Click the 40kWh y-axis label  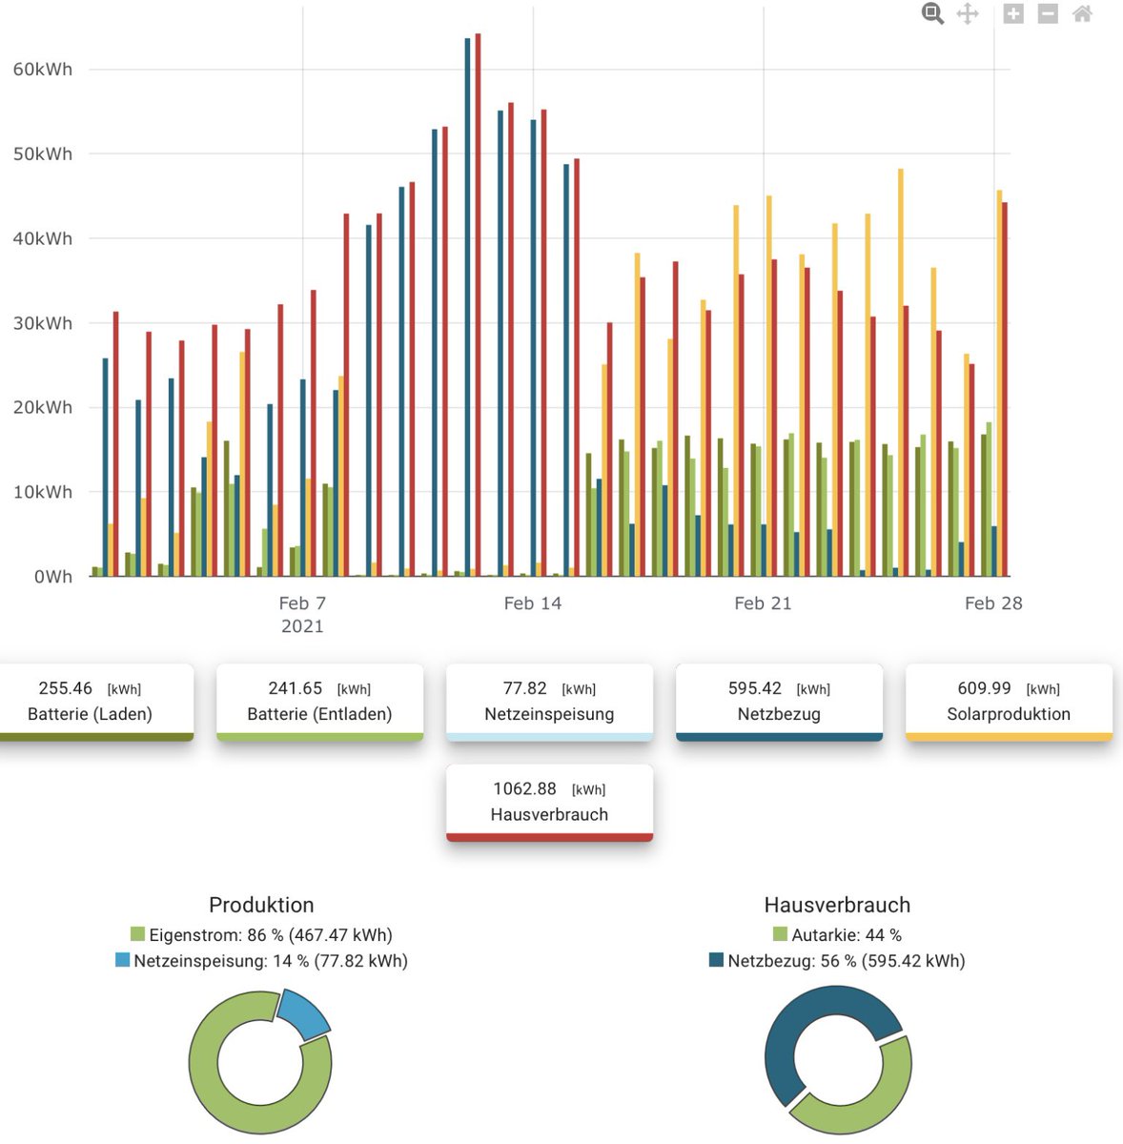tap(42, 238)
